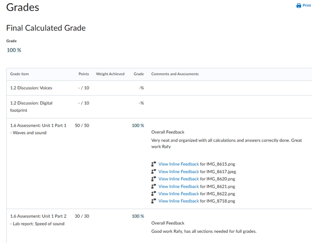Click feedback icon beside IMG_8615.png
312x243 pixels.
[154, 164]
